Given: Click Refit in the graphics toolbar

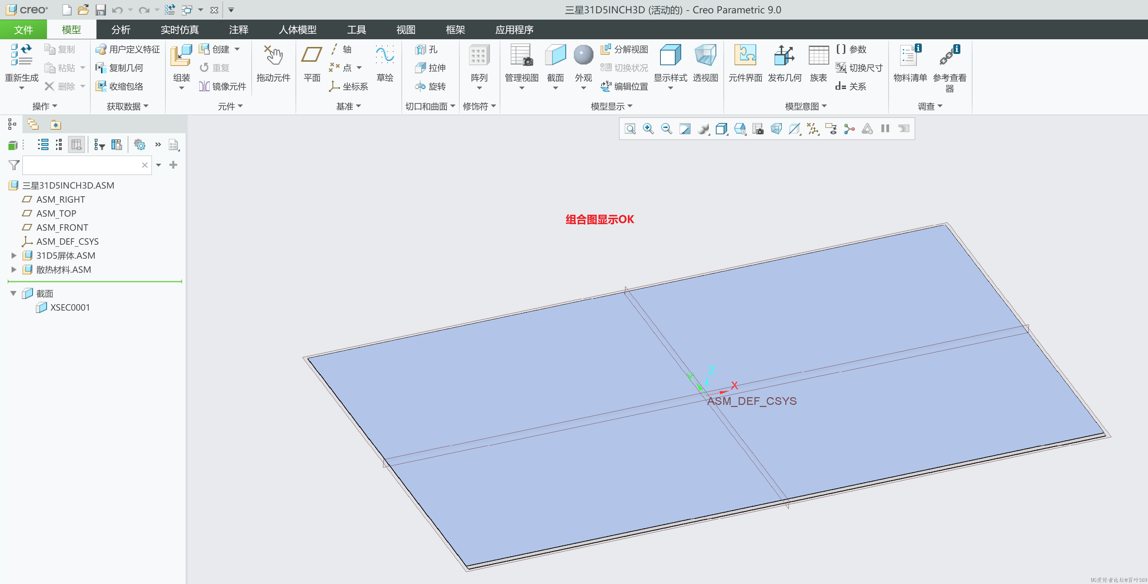Looking at the screenshot, I should pos(630,129).
